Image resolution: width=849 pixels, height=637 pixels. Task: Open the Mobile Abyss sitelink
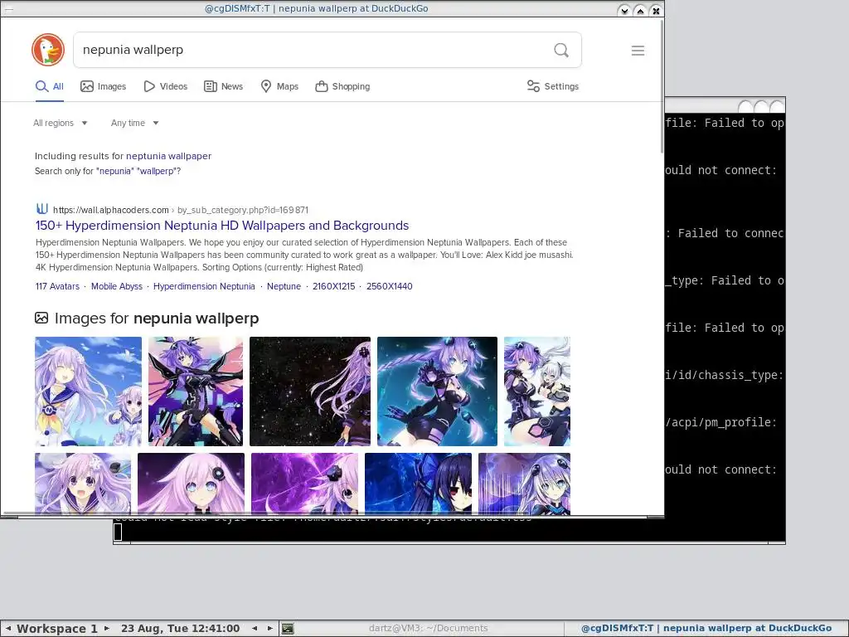pos(116,286)
